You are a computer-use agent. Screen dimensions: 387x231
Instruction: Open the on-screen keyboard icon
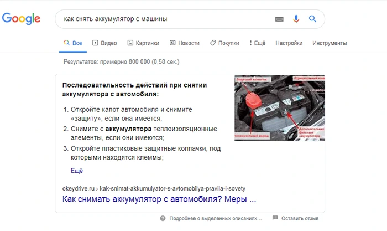coord(279,19)
